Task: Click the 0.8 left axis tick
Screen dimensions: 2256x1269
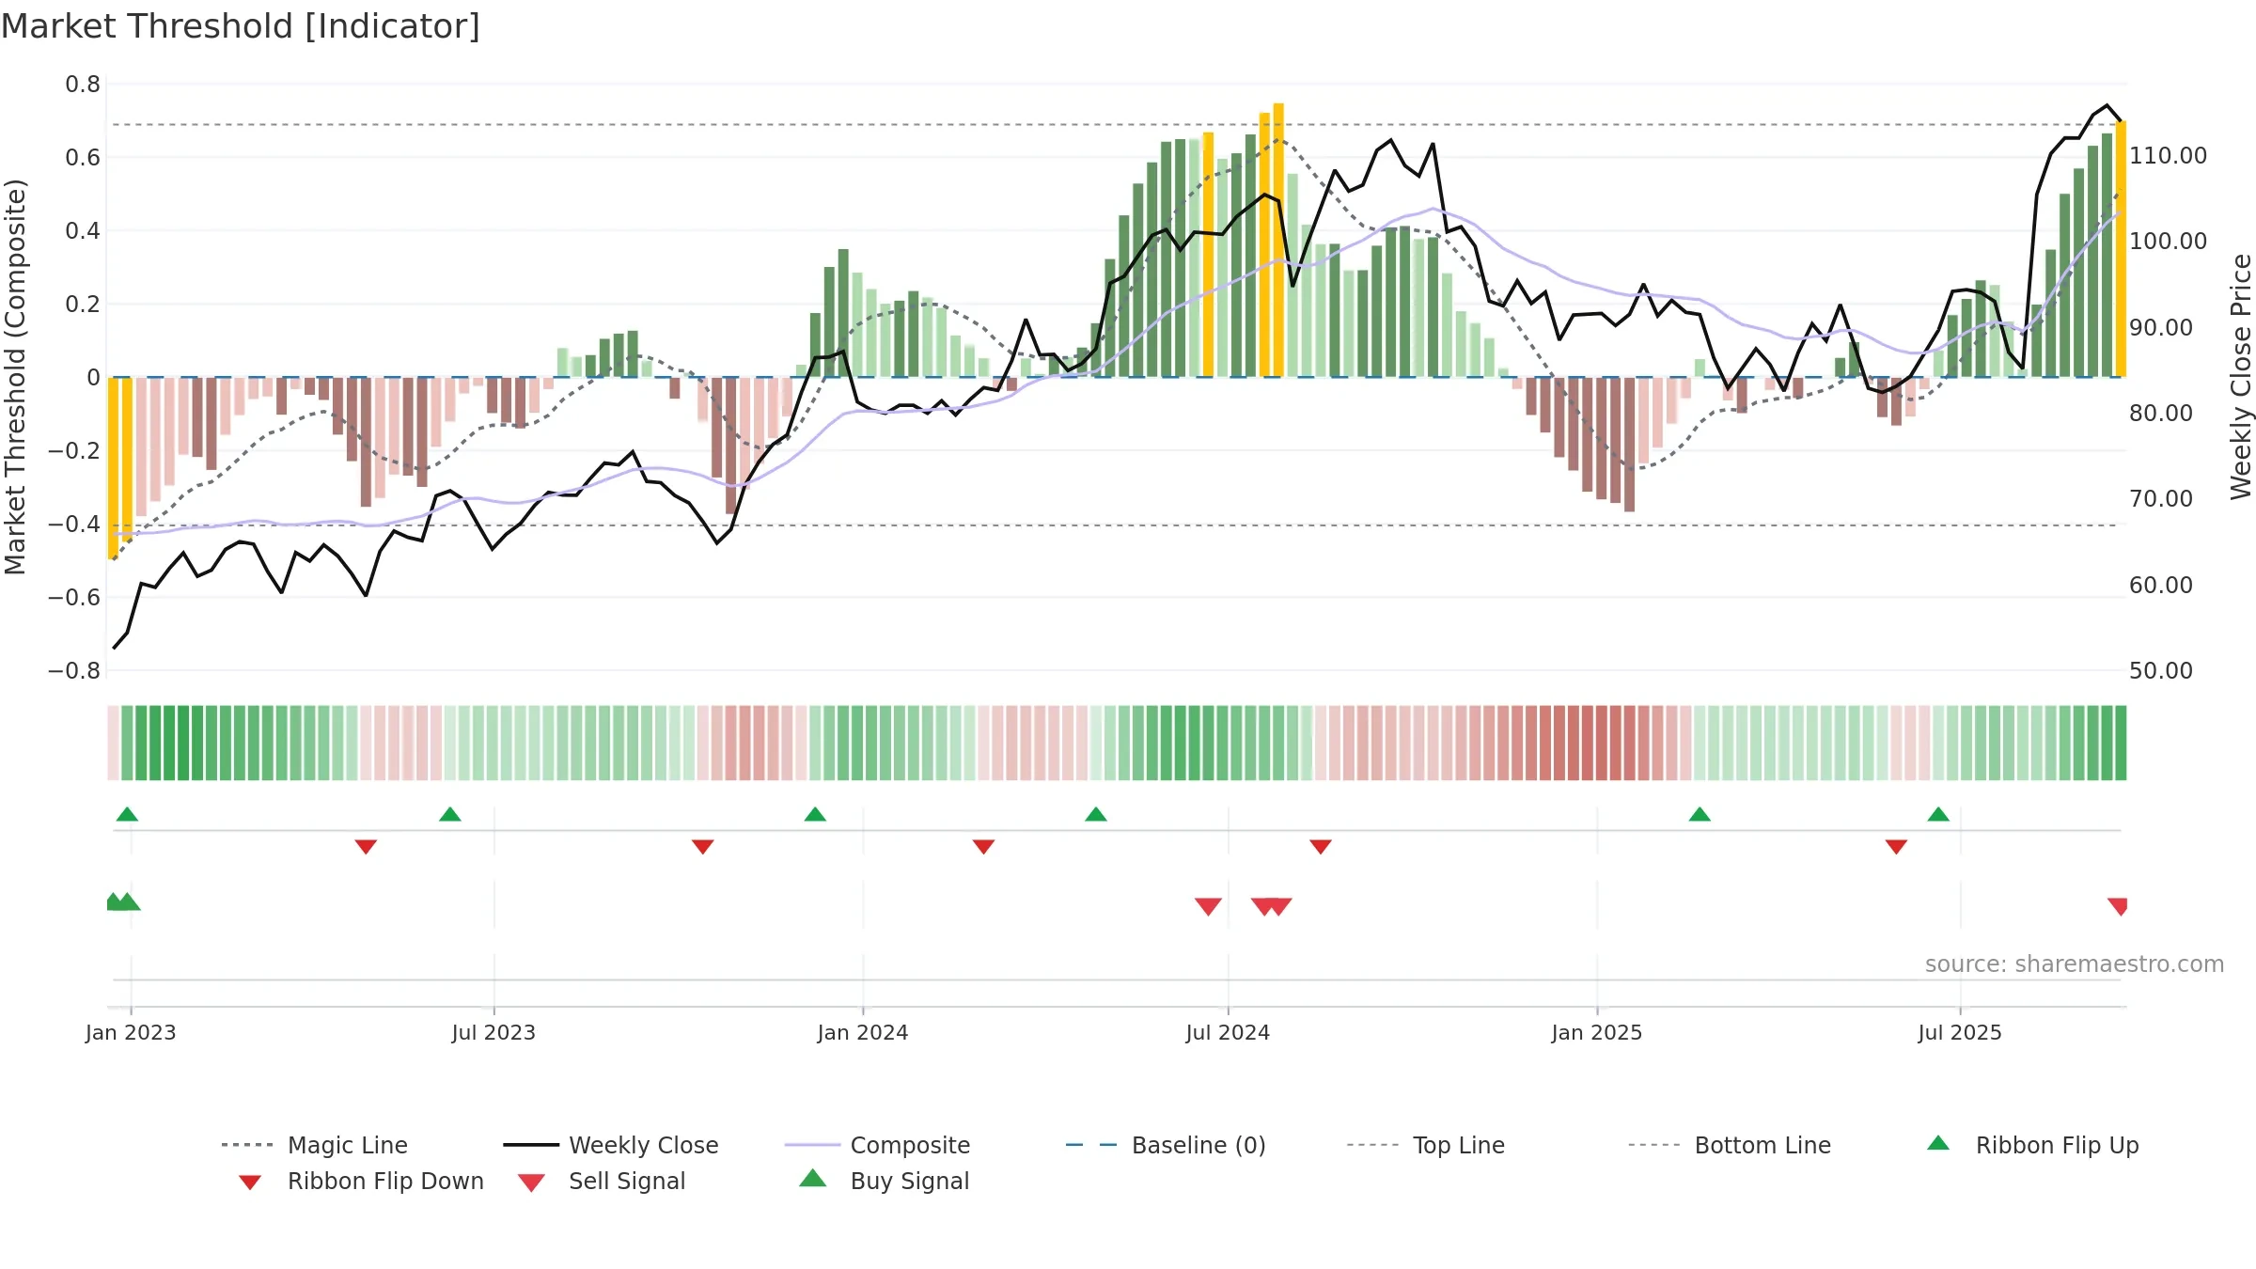Action: point(83,84)
